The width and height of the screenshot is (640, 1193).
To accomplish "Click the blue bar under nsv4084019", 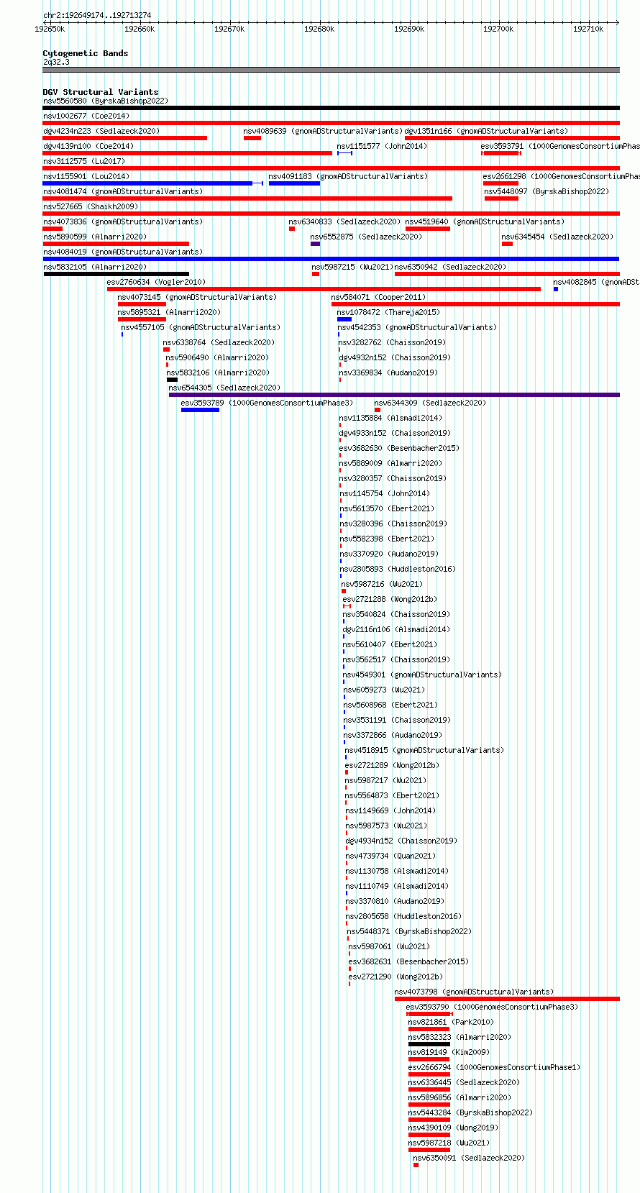I will tap(331, 259).
